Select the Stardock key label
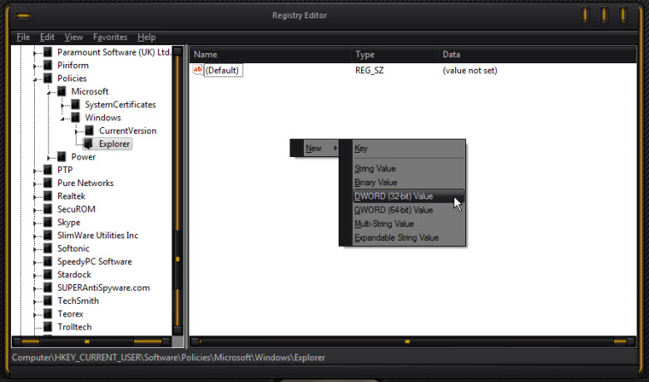This screenshot has width=649, height=382. pos(74,275)
